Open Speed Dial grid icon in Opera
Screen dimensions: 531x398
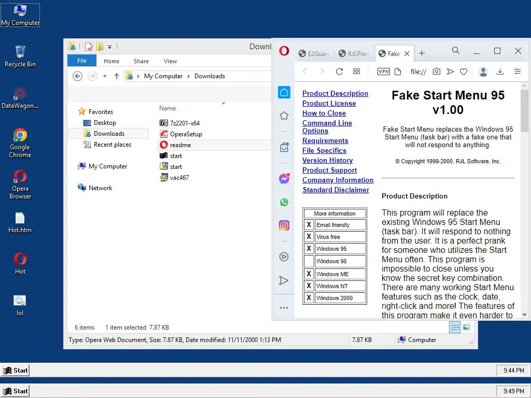pyautogui.click(x=357, y=72)
